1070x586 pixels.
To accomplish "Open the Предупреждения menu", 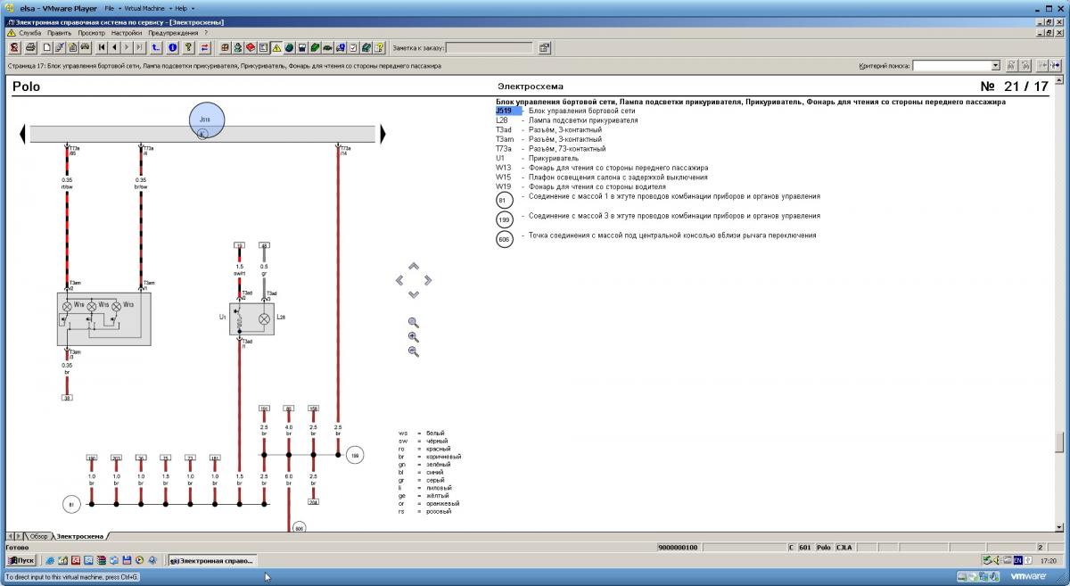I will (174, 32).
